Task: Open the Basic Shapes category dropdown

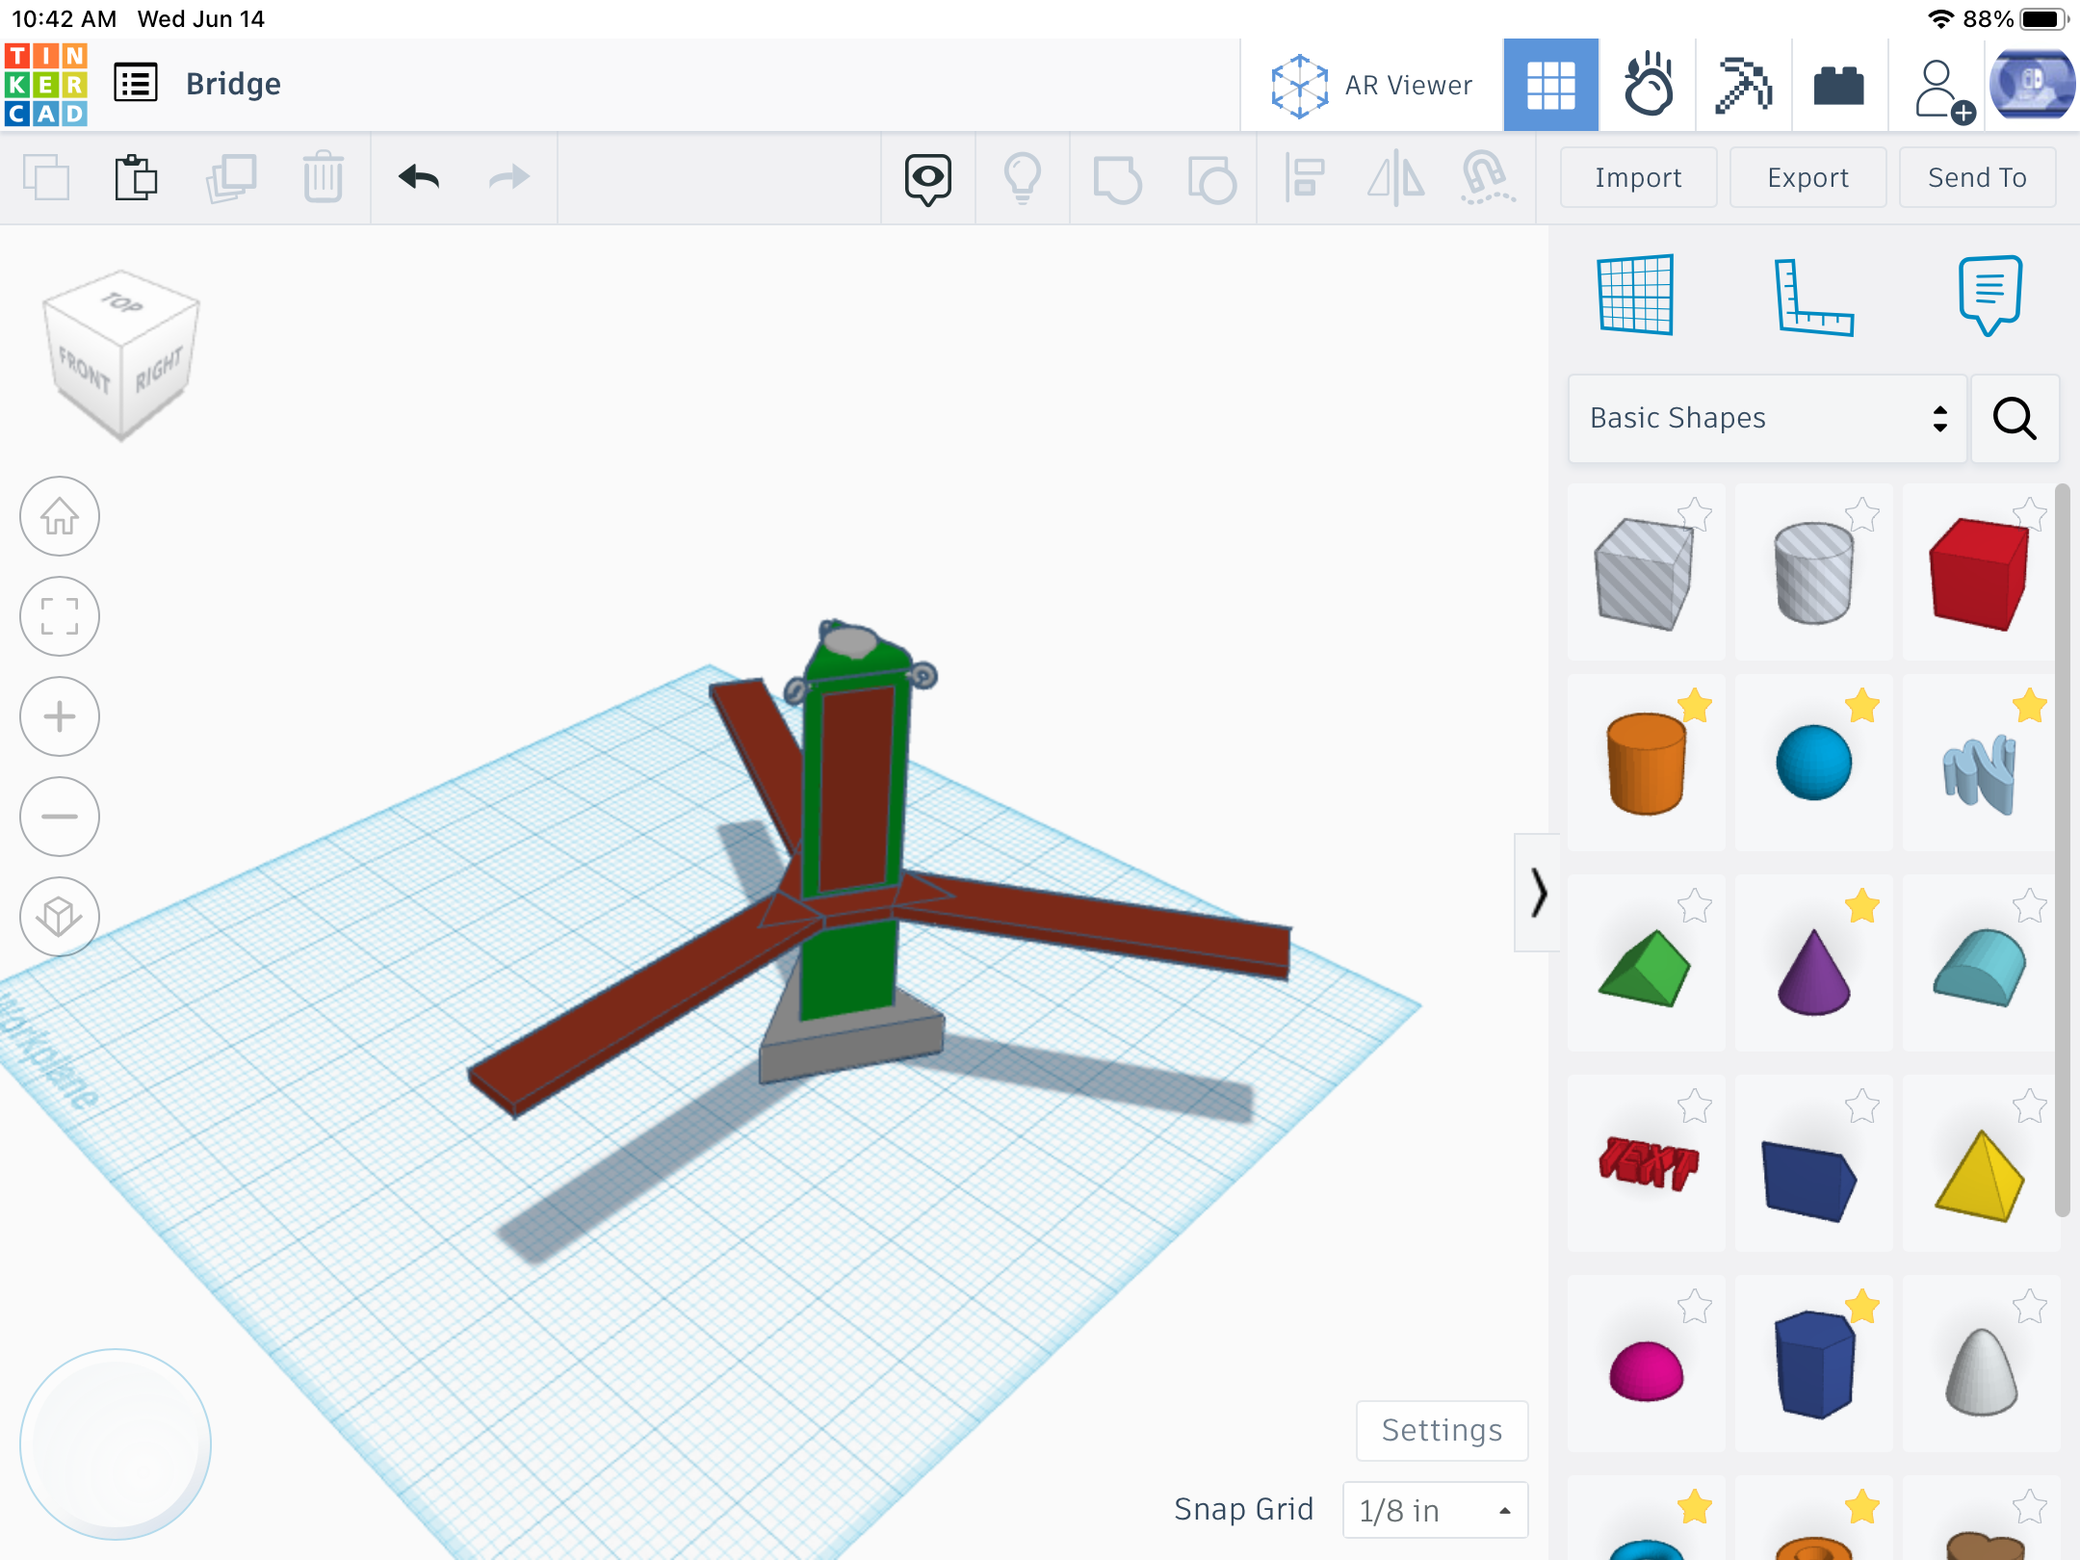Action: tap(1766, 419)
